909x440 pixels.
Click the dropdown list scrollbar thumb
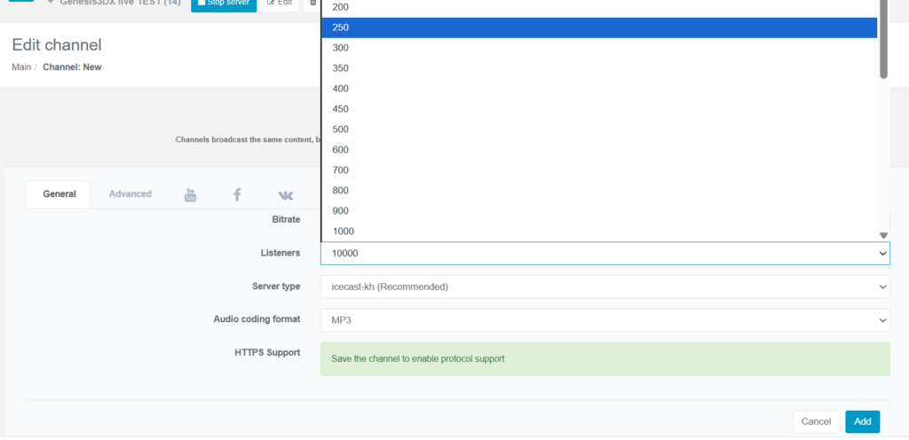[x=883, y=40]
